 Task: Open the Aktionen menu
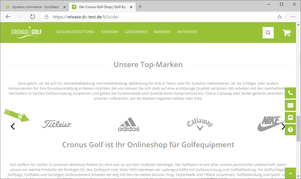tap(187, 32)
